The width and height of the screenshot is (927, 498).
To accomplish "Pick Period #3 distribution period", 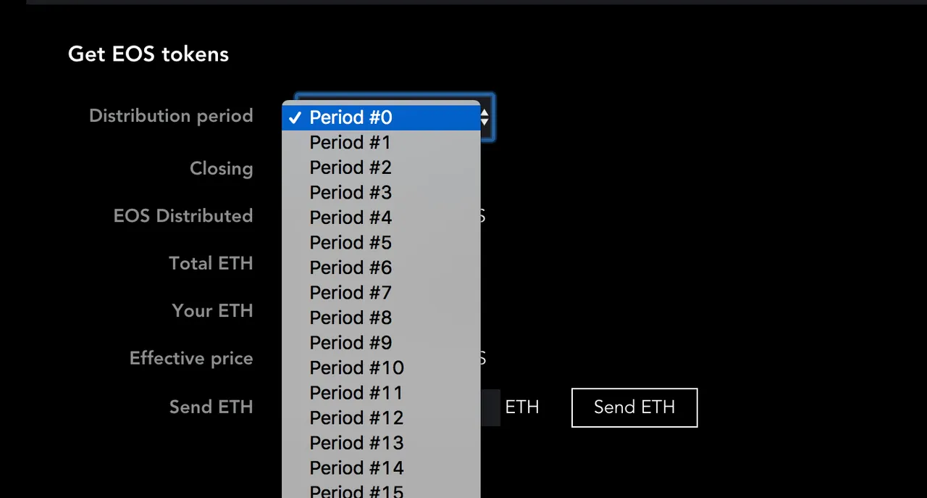I will pos(351,193).
